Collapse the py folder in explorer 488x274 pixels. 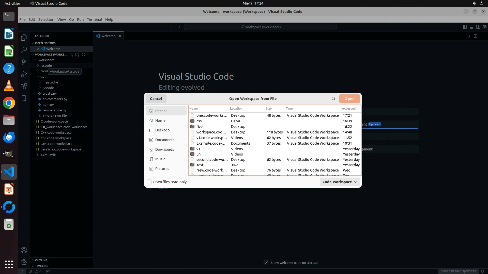[x=38, y=77]
